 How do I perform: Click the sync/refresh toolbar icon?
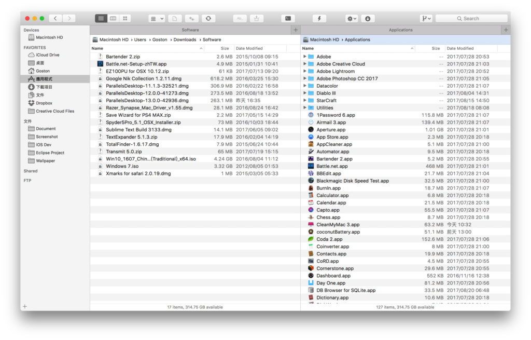208,19
